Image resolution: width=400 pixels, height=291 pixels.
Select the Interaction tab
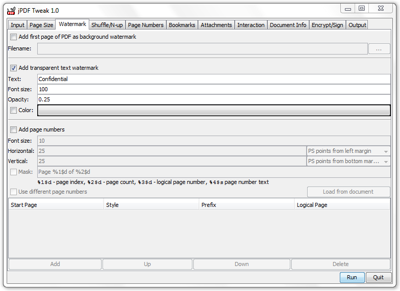251,25
